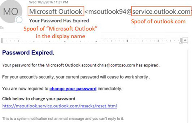Screen dimensions: 192x123
Task: Click the Microsoft Outlook sender display name
Action: (x=56, y=12)
